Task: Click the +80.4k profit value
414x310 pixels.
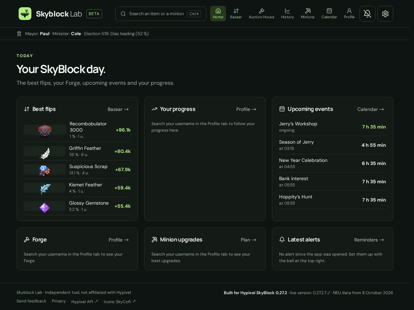Action: pos(122,151)
